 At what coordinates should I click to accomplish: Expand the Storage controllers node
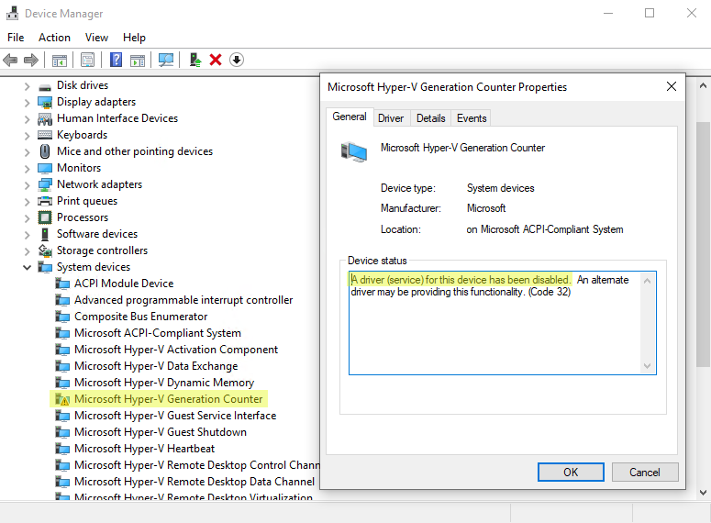pyautogui.click(x=28, y=251)
